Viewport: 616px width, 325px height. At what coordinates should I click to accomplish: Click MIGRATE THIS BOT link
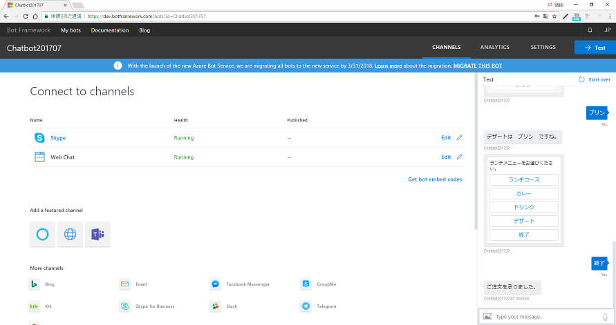pos(478,66)
